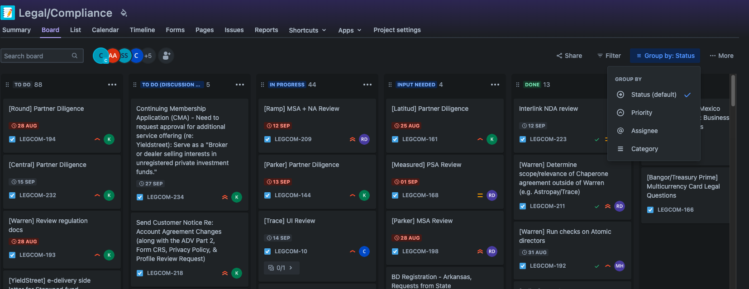Open the IN PROGRESS column more menu

[367, 85]
